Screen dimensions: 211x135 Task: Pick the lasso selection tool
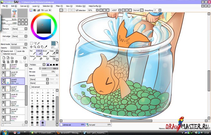[x=35, y=43]
